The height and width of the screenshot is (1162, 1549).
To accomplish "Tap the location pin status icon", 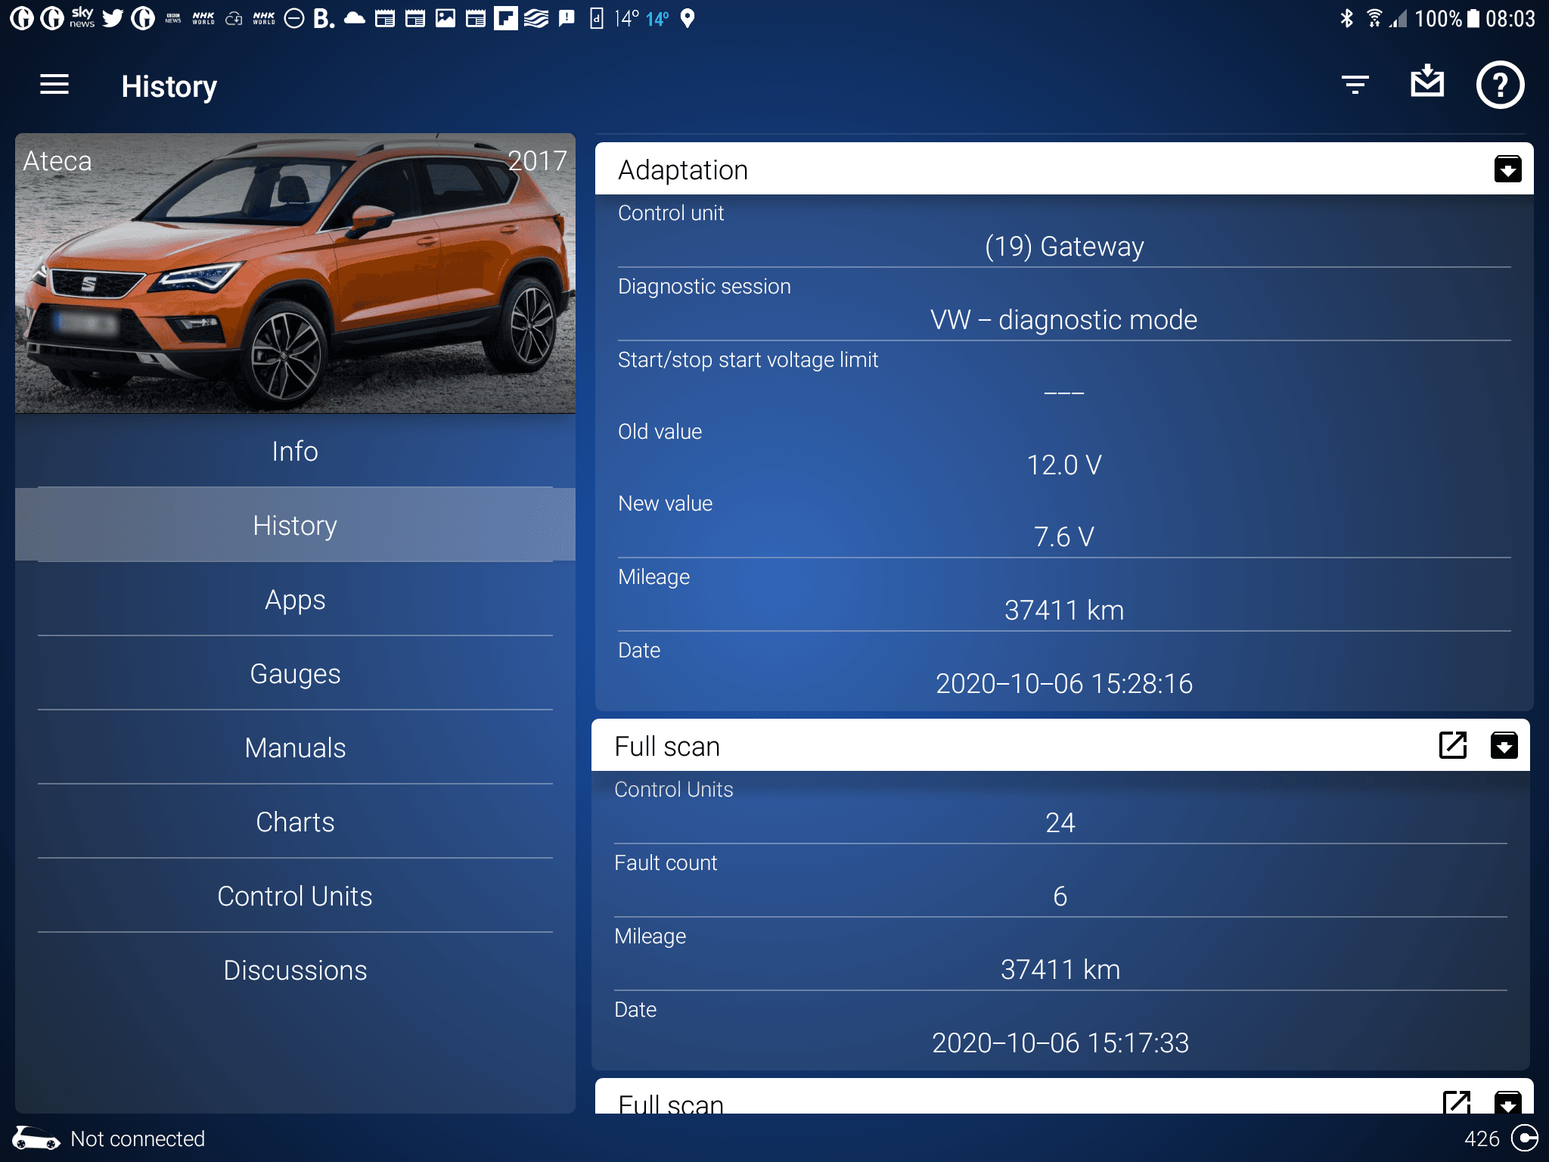I will (687, 18).
